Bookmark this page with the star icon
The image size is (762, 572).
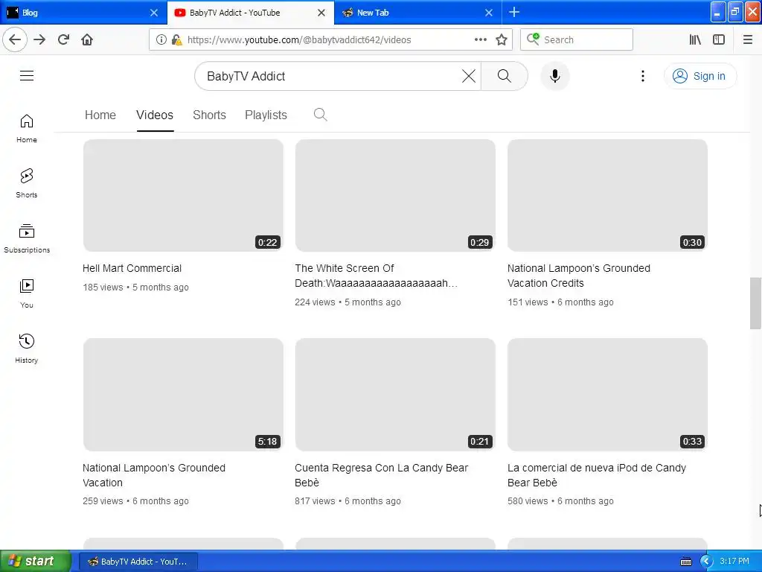coord(502,40)
